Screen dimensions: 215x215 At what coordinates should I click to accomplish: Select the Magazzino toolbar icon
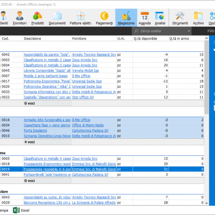(x=126, y=18)
